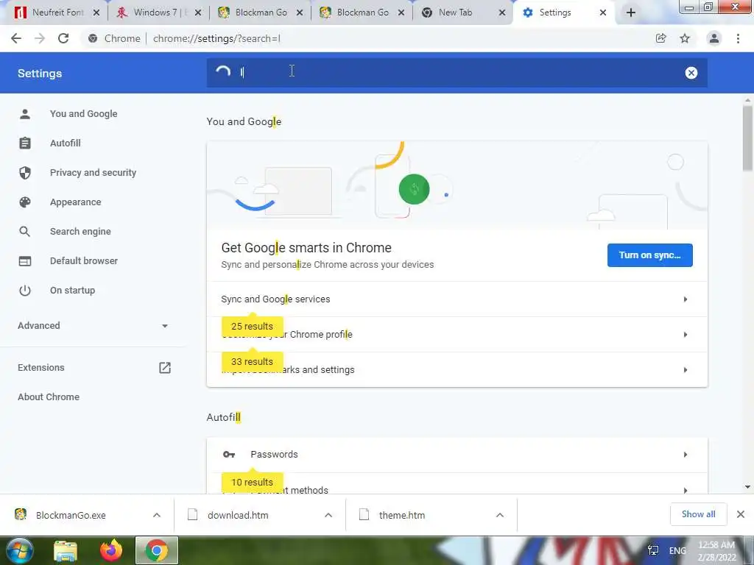Image resolution: width=754 pixels, height=565 pixels.
Task: Open download.htm from downloads bar
Action: tap(238, 515)
